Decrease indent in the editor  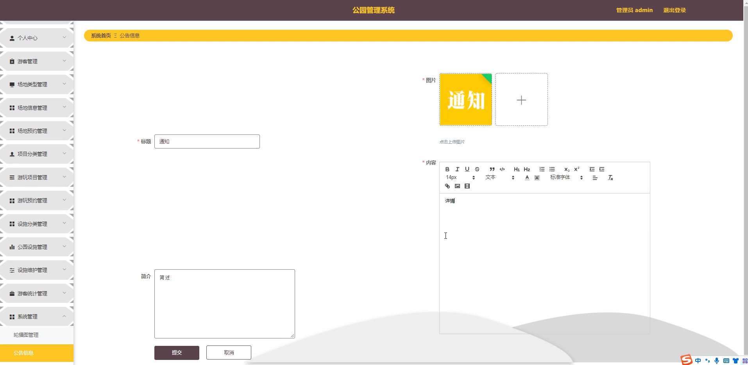click(592, 169)
